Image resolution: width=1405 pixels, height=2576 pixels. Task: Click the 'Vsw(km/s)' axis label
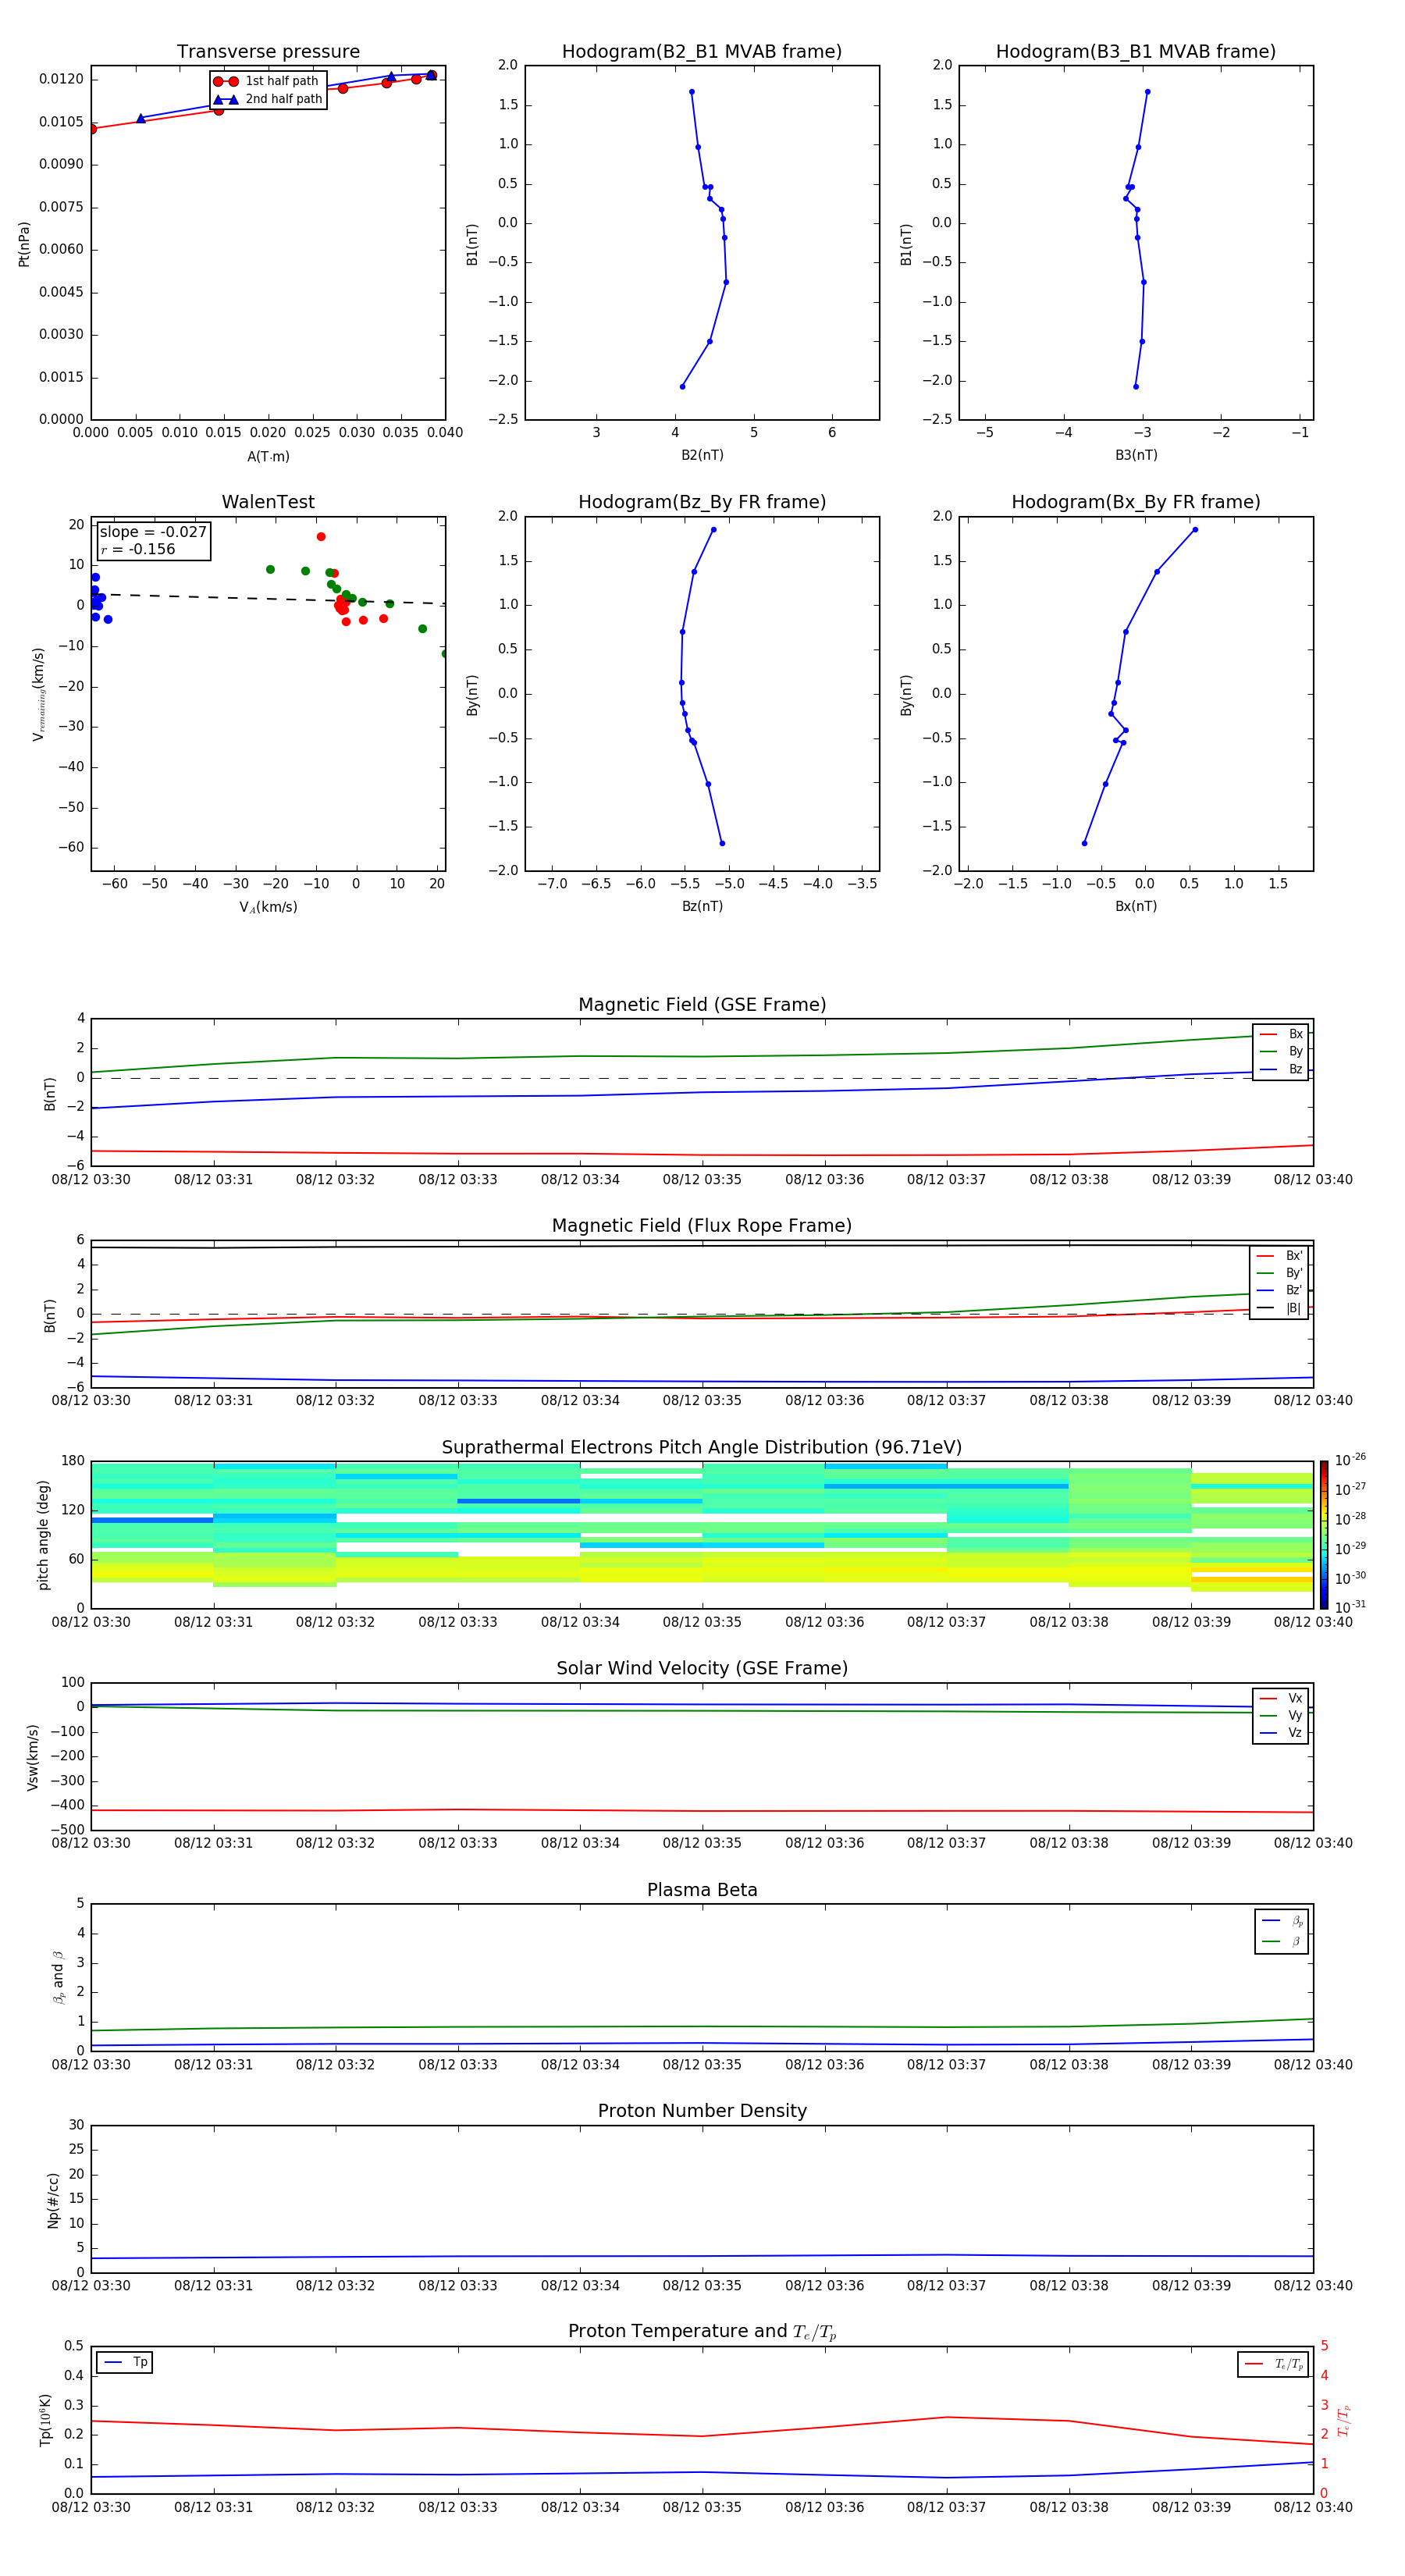(33, 1757)
